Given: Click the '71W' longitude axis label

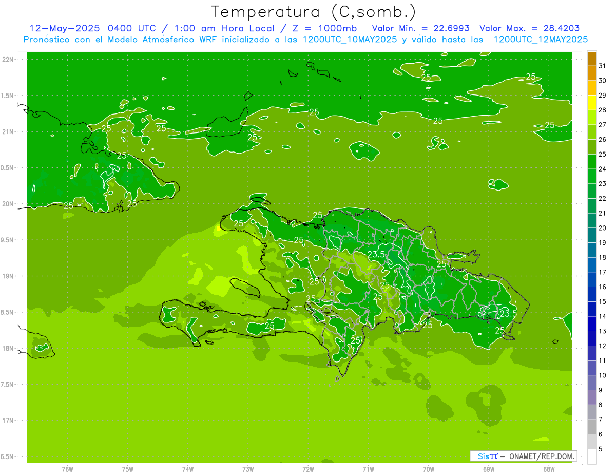Looking at the screenshot, I should click(368, 469).
